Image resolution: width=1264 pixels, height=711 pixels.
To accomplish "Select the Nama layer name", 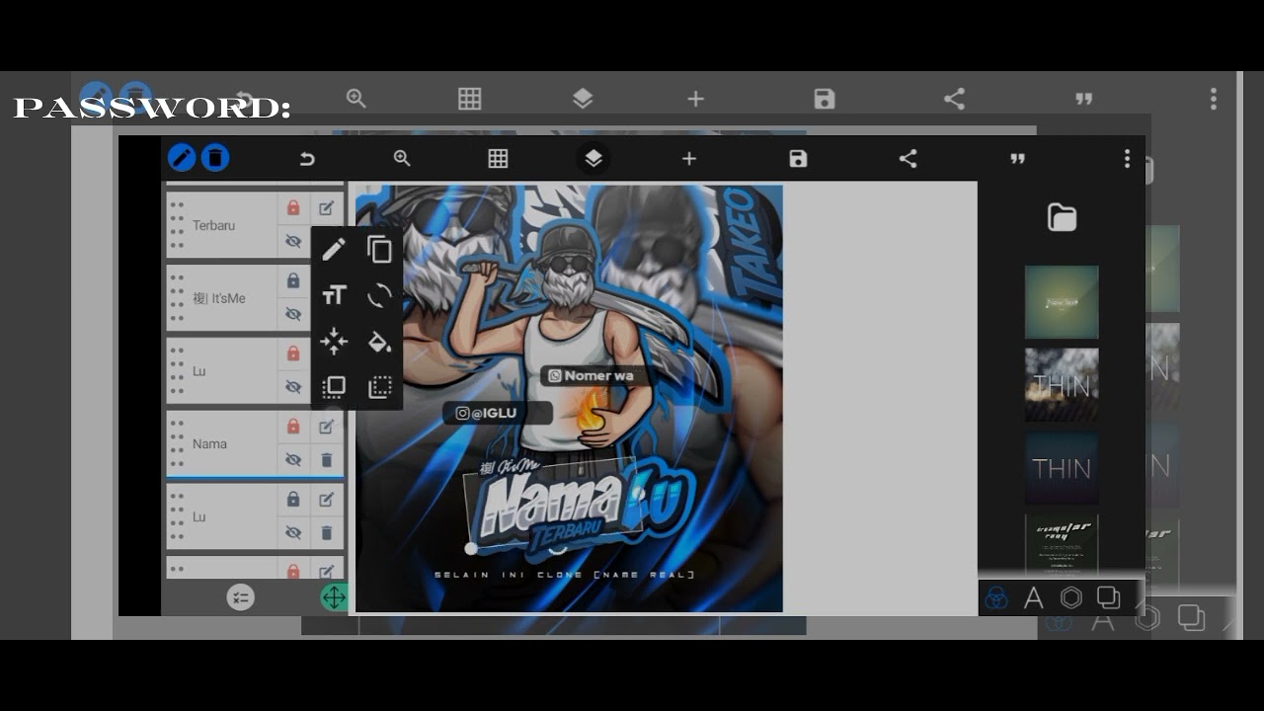I will pos(209,443).
